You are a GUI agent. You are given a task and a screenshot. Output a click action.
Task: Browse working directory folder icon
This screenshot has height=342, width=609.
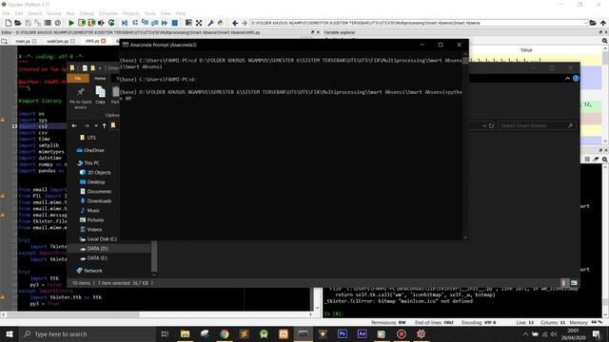coord(593,23)
